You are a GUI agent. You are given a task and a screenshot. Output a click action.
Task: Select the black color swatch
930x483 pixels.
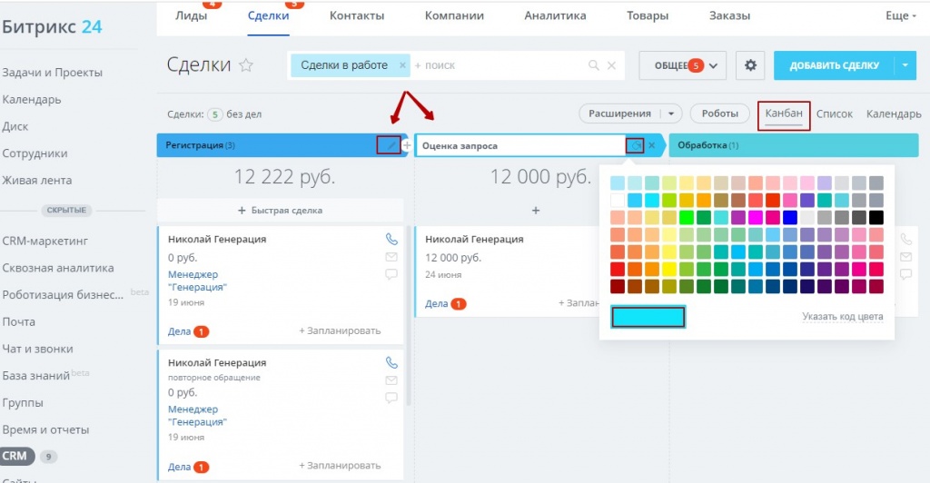876,218
